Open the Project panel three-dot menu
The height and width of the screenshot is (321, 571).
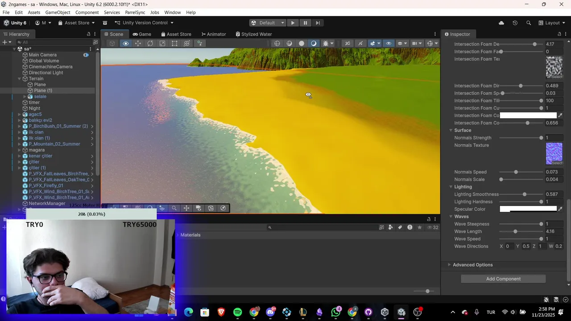(435, 219)
